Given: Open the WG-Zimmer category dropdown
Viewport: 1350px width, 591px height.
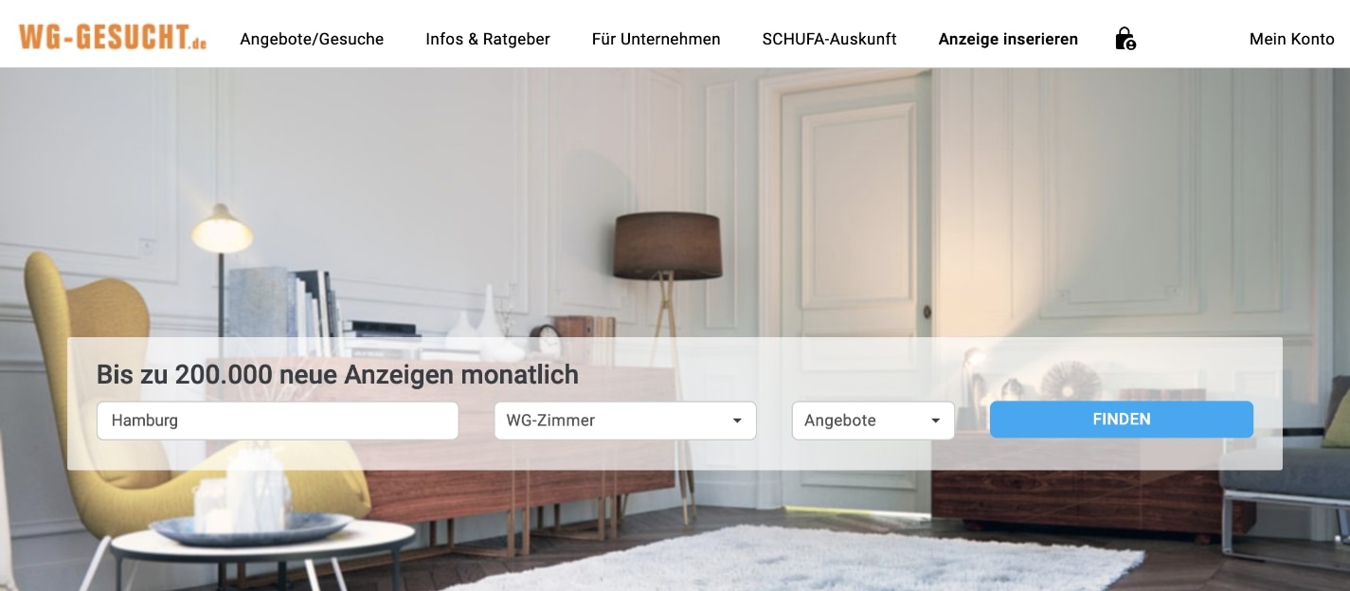Looking at the screenshot, I should [625, 421].
